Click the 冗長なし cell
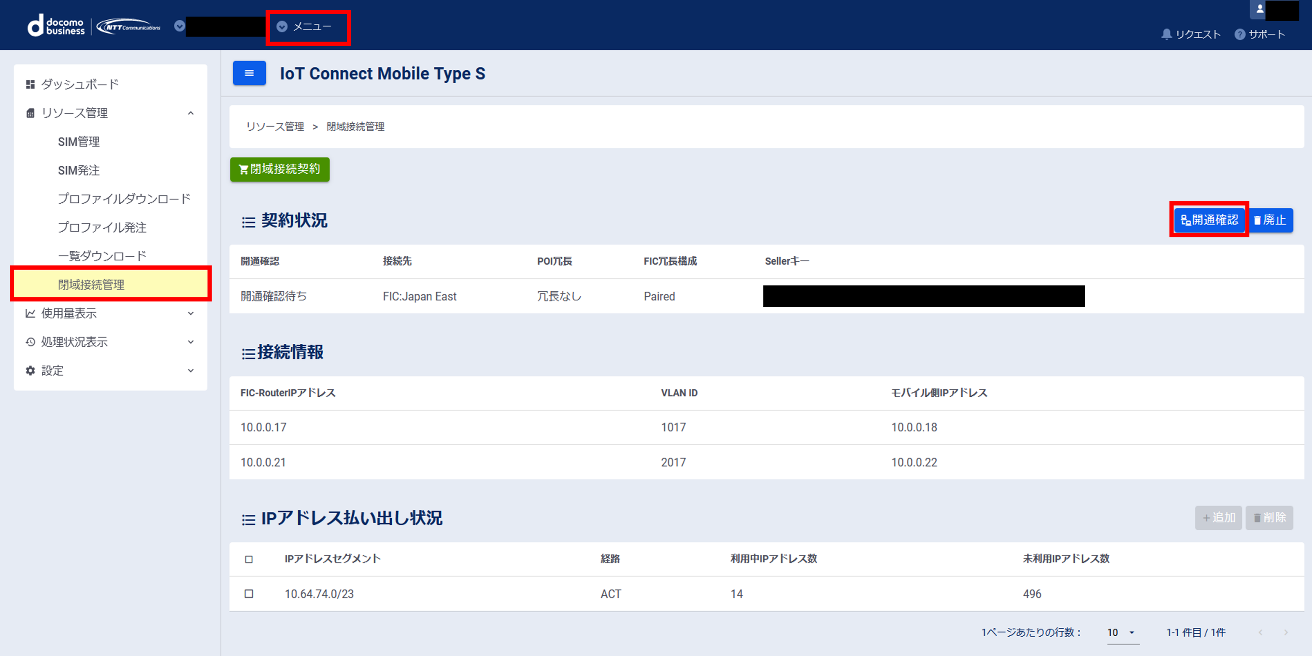This screenshot has width=1312, height=656. click(x=559, y=296)
